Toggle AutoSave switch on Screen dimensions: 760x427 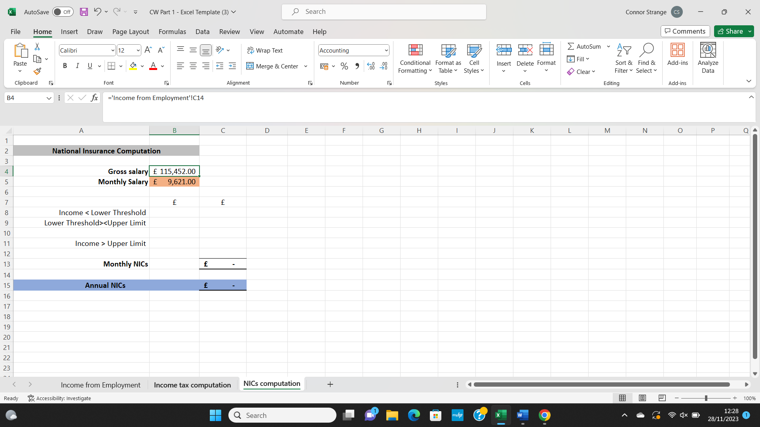(x=63, y=12)
